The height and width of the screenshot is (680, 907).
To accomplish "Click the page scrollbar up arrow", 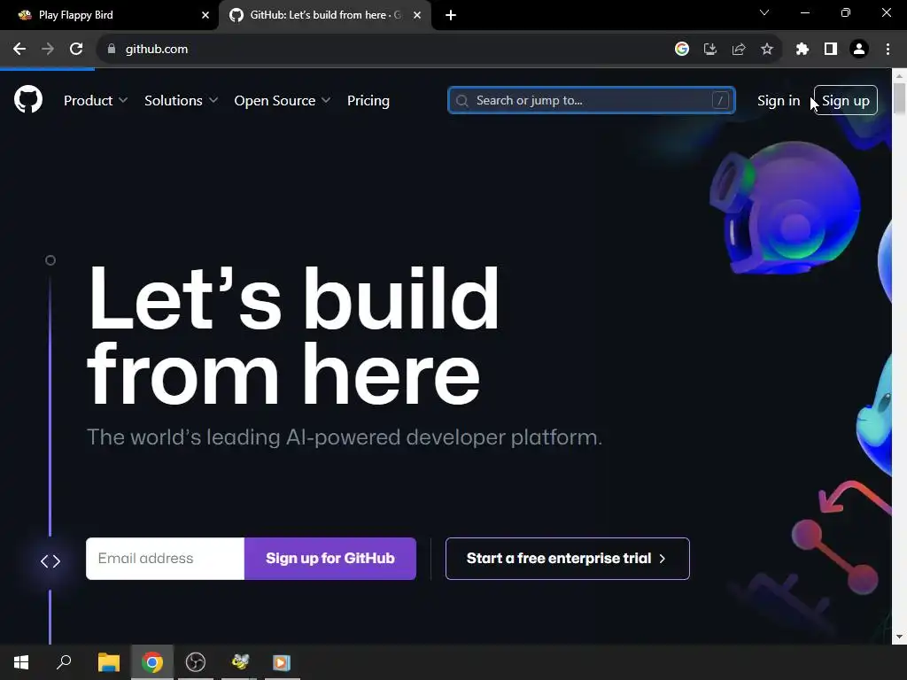I will pos(900,76).
